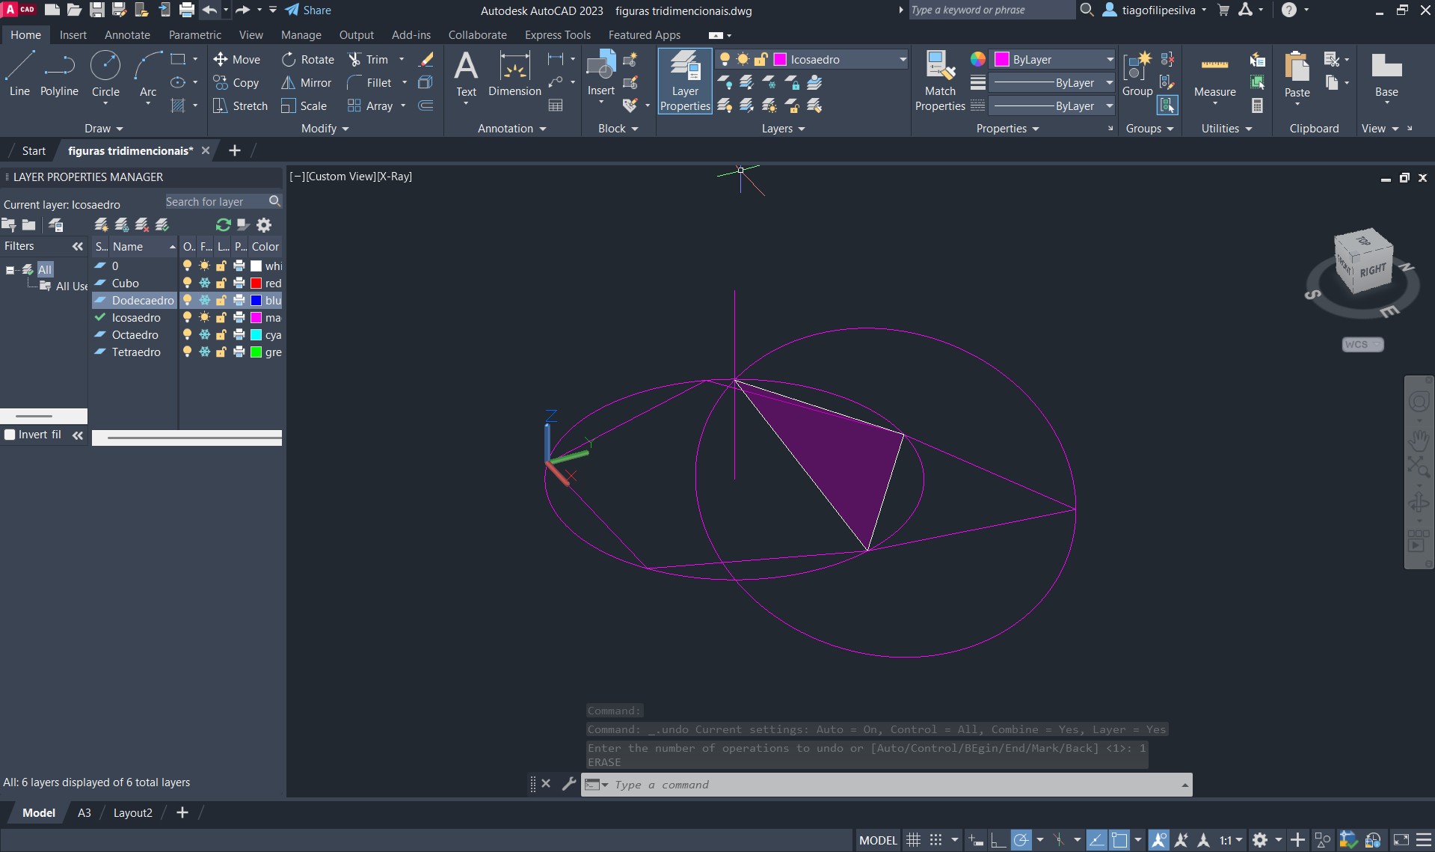Open the Icosaedro layer dropdown
1435x852 pixels.
point(903,60)
